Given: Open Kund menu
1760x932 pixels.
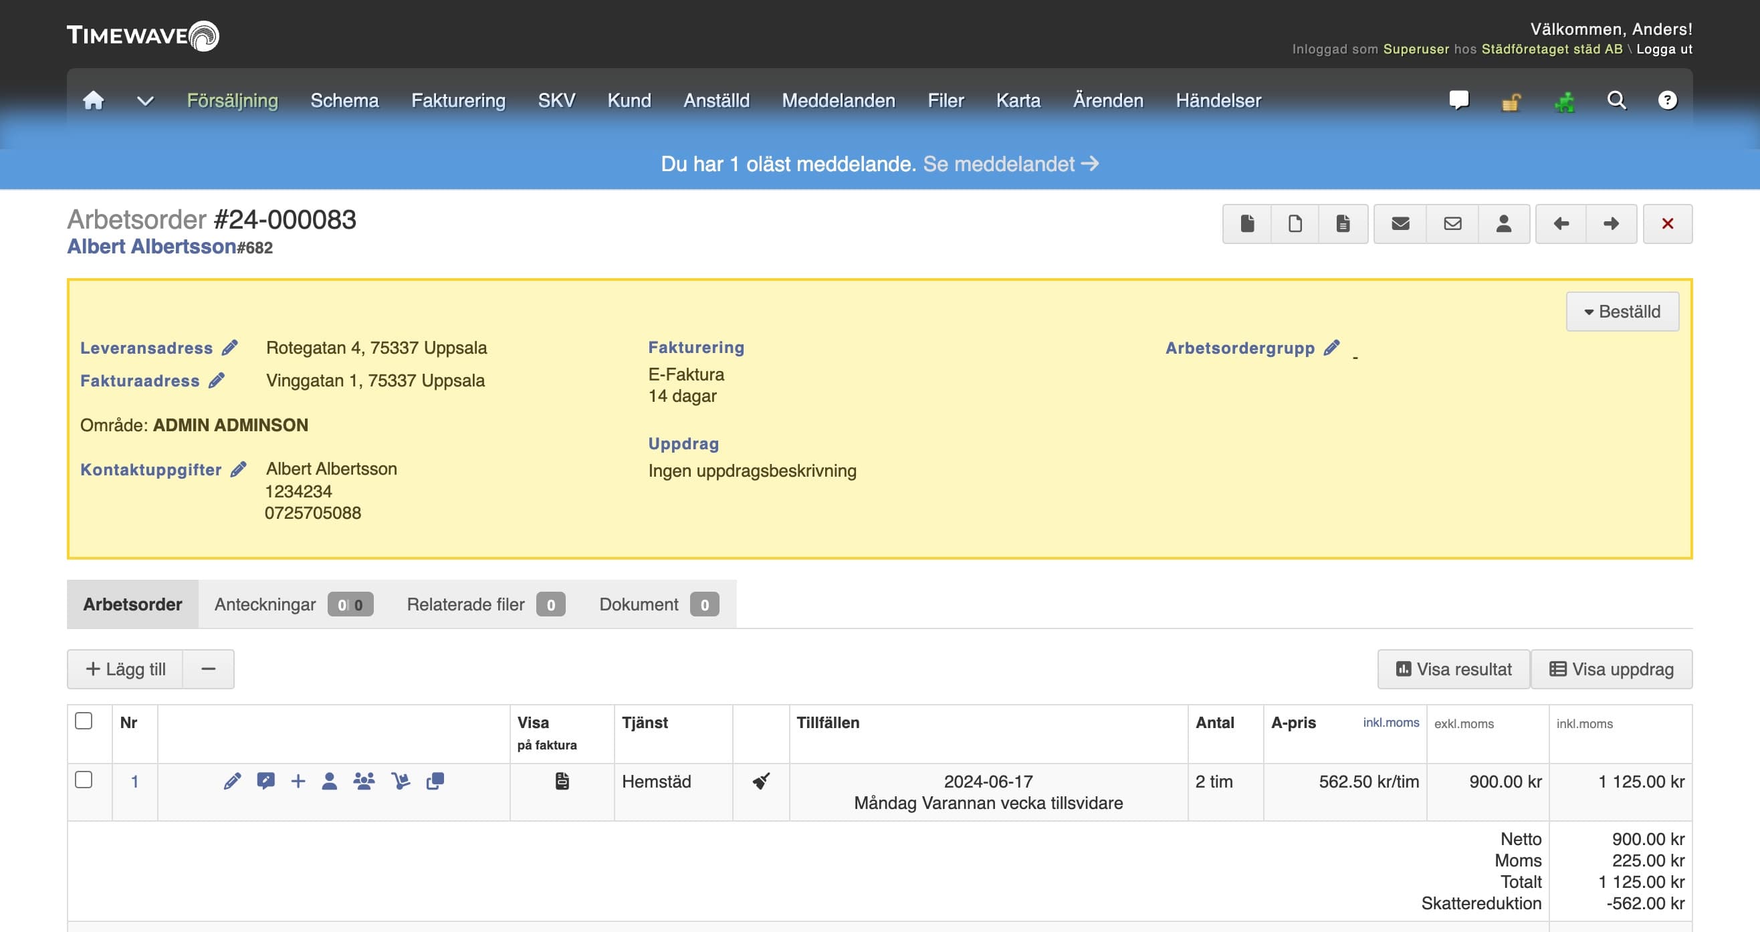Looking at the screenshot, I should (629, 100).
